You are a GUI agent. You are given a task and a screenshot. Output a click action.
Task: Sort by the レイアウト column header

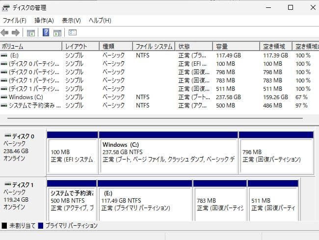pyautogui.click(x=81, y=47)
